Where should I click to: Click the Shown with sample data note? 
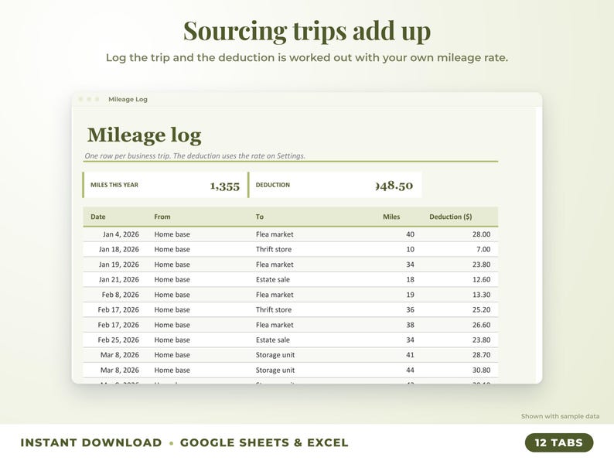pos(560,416)
